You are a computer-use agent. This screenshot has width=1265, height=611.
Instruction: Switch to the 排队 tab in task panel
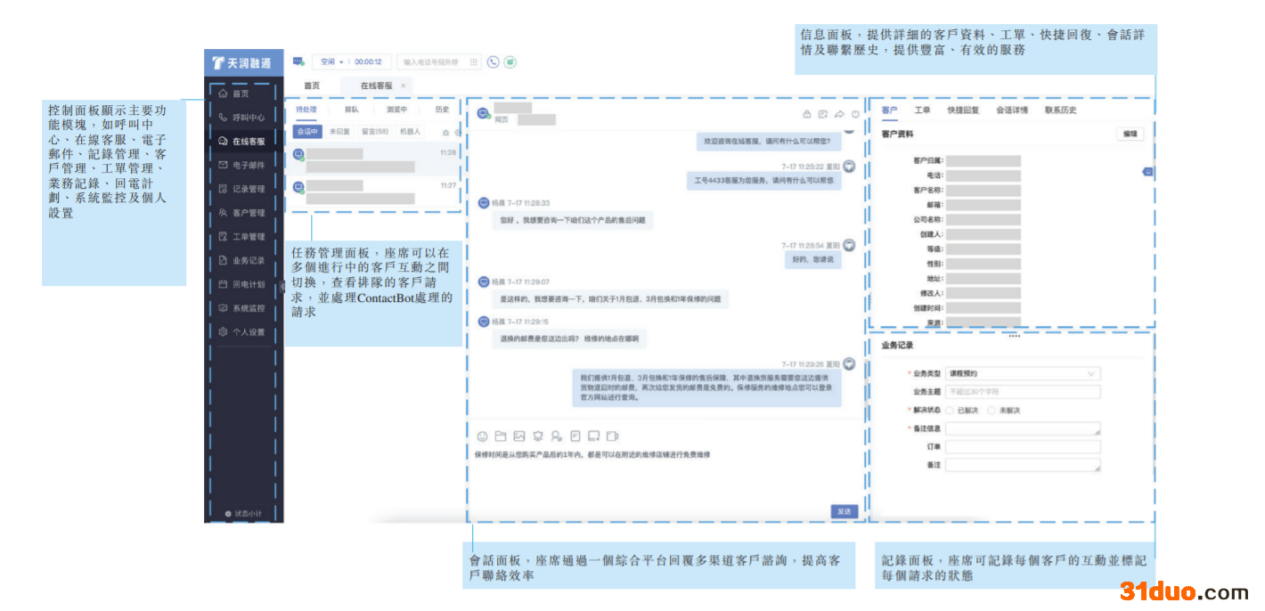point(351,110)
